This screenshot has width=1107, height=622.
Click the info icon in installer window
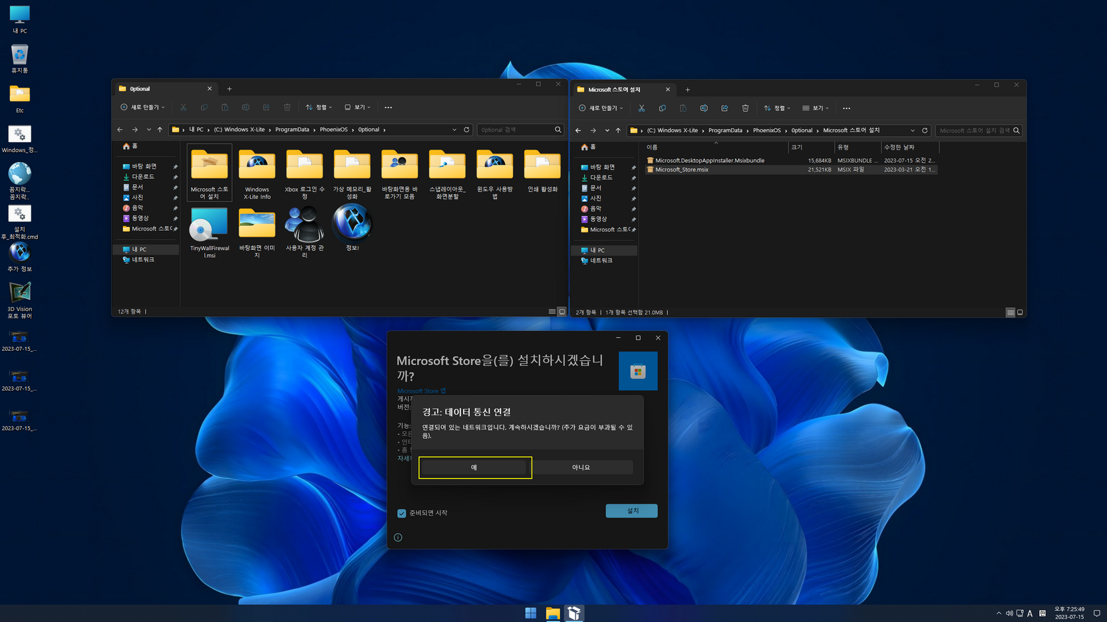click(x=398, y=538)
